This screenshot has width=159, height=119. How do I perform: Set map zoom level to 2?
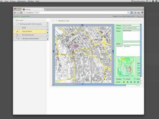131,82
